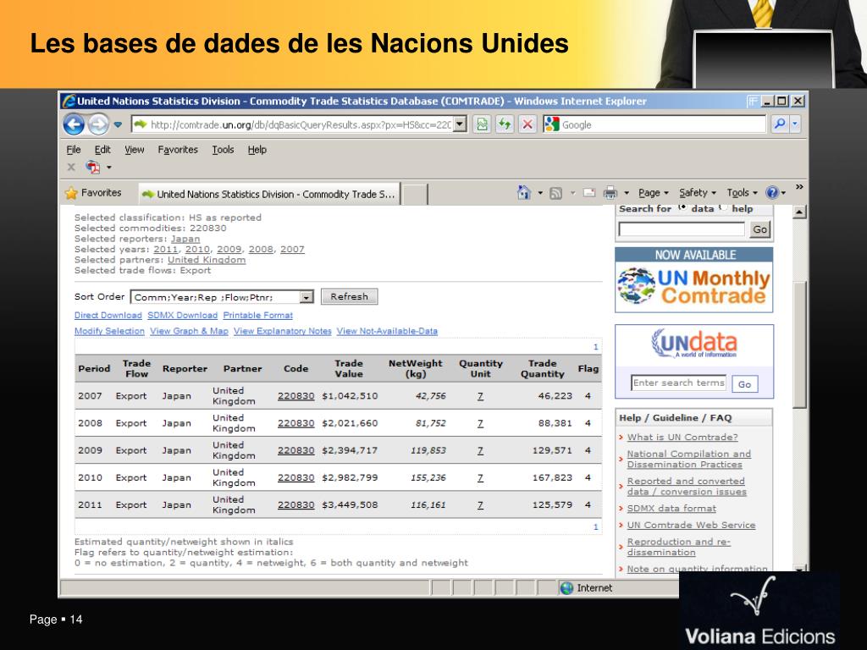
Task: Click the UNdata 'Enter search terms' field
Action: [678, 383]
